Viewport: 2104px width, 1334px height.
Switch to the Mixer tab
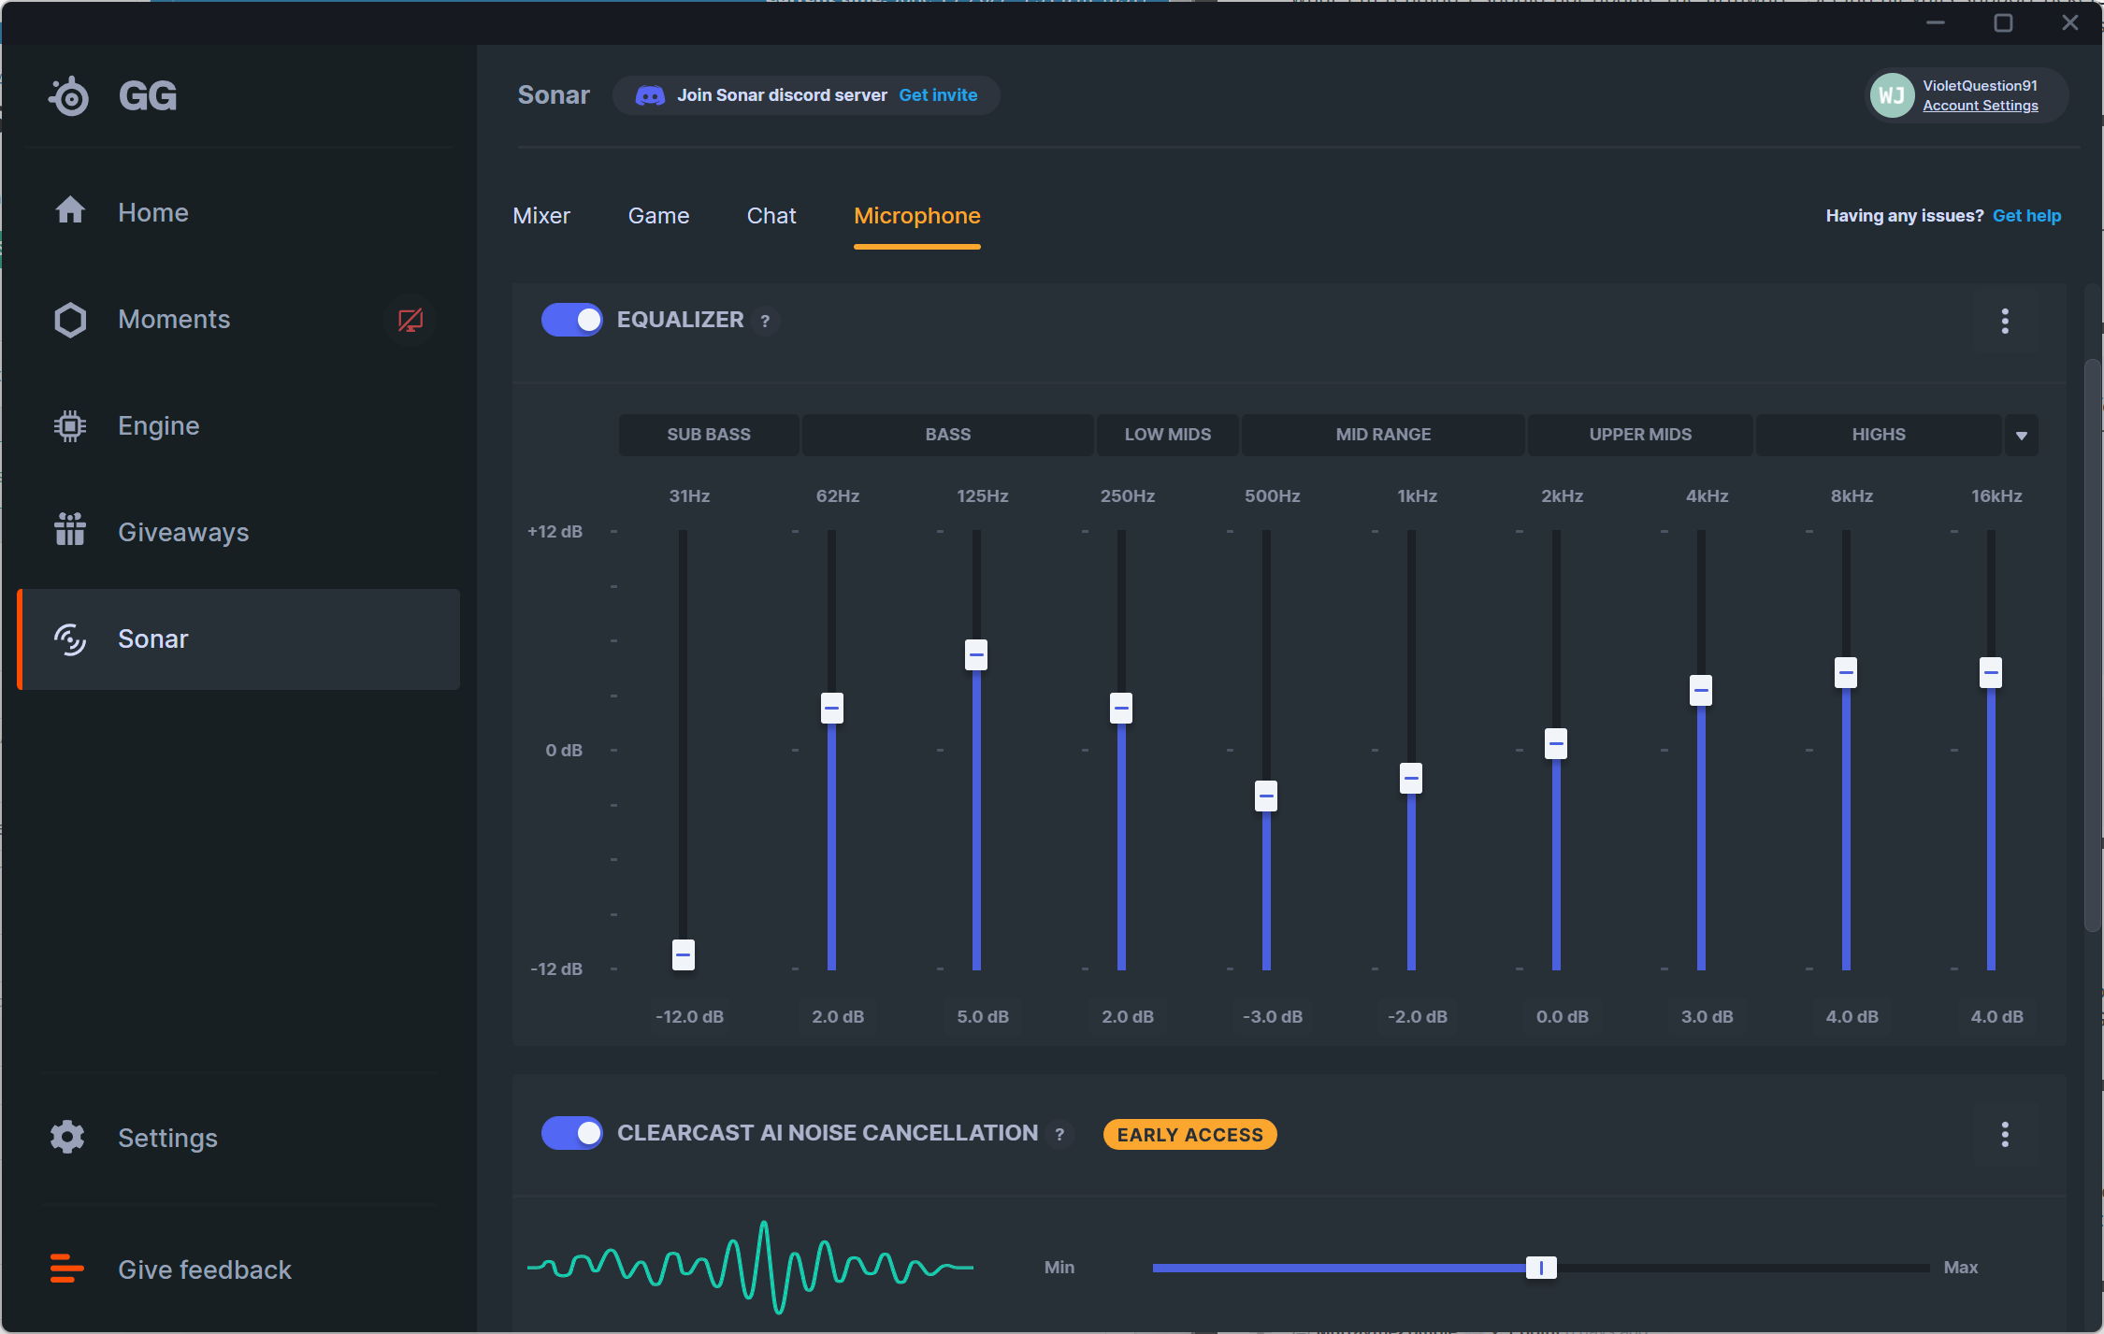(541, 216)
